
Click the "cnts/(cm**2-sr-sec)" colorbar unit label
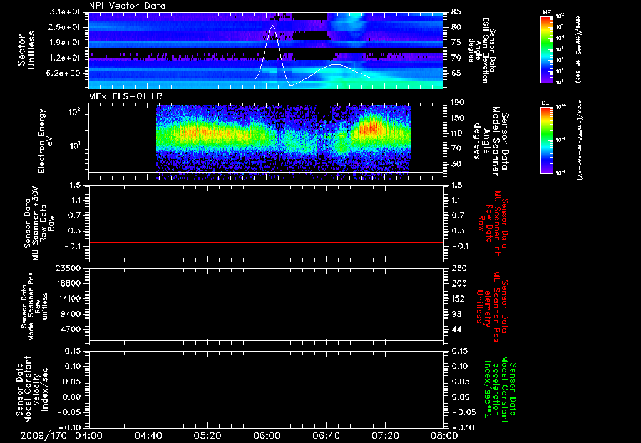click(x=578, y=49)
